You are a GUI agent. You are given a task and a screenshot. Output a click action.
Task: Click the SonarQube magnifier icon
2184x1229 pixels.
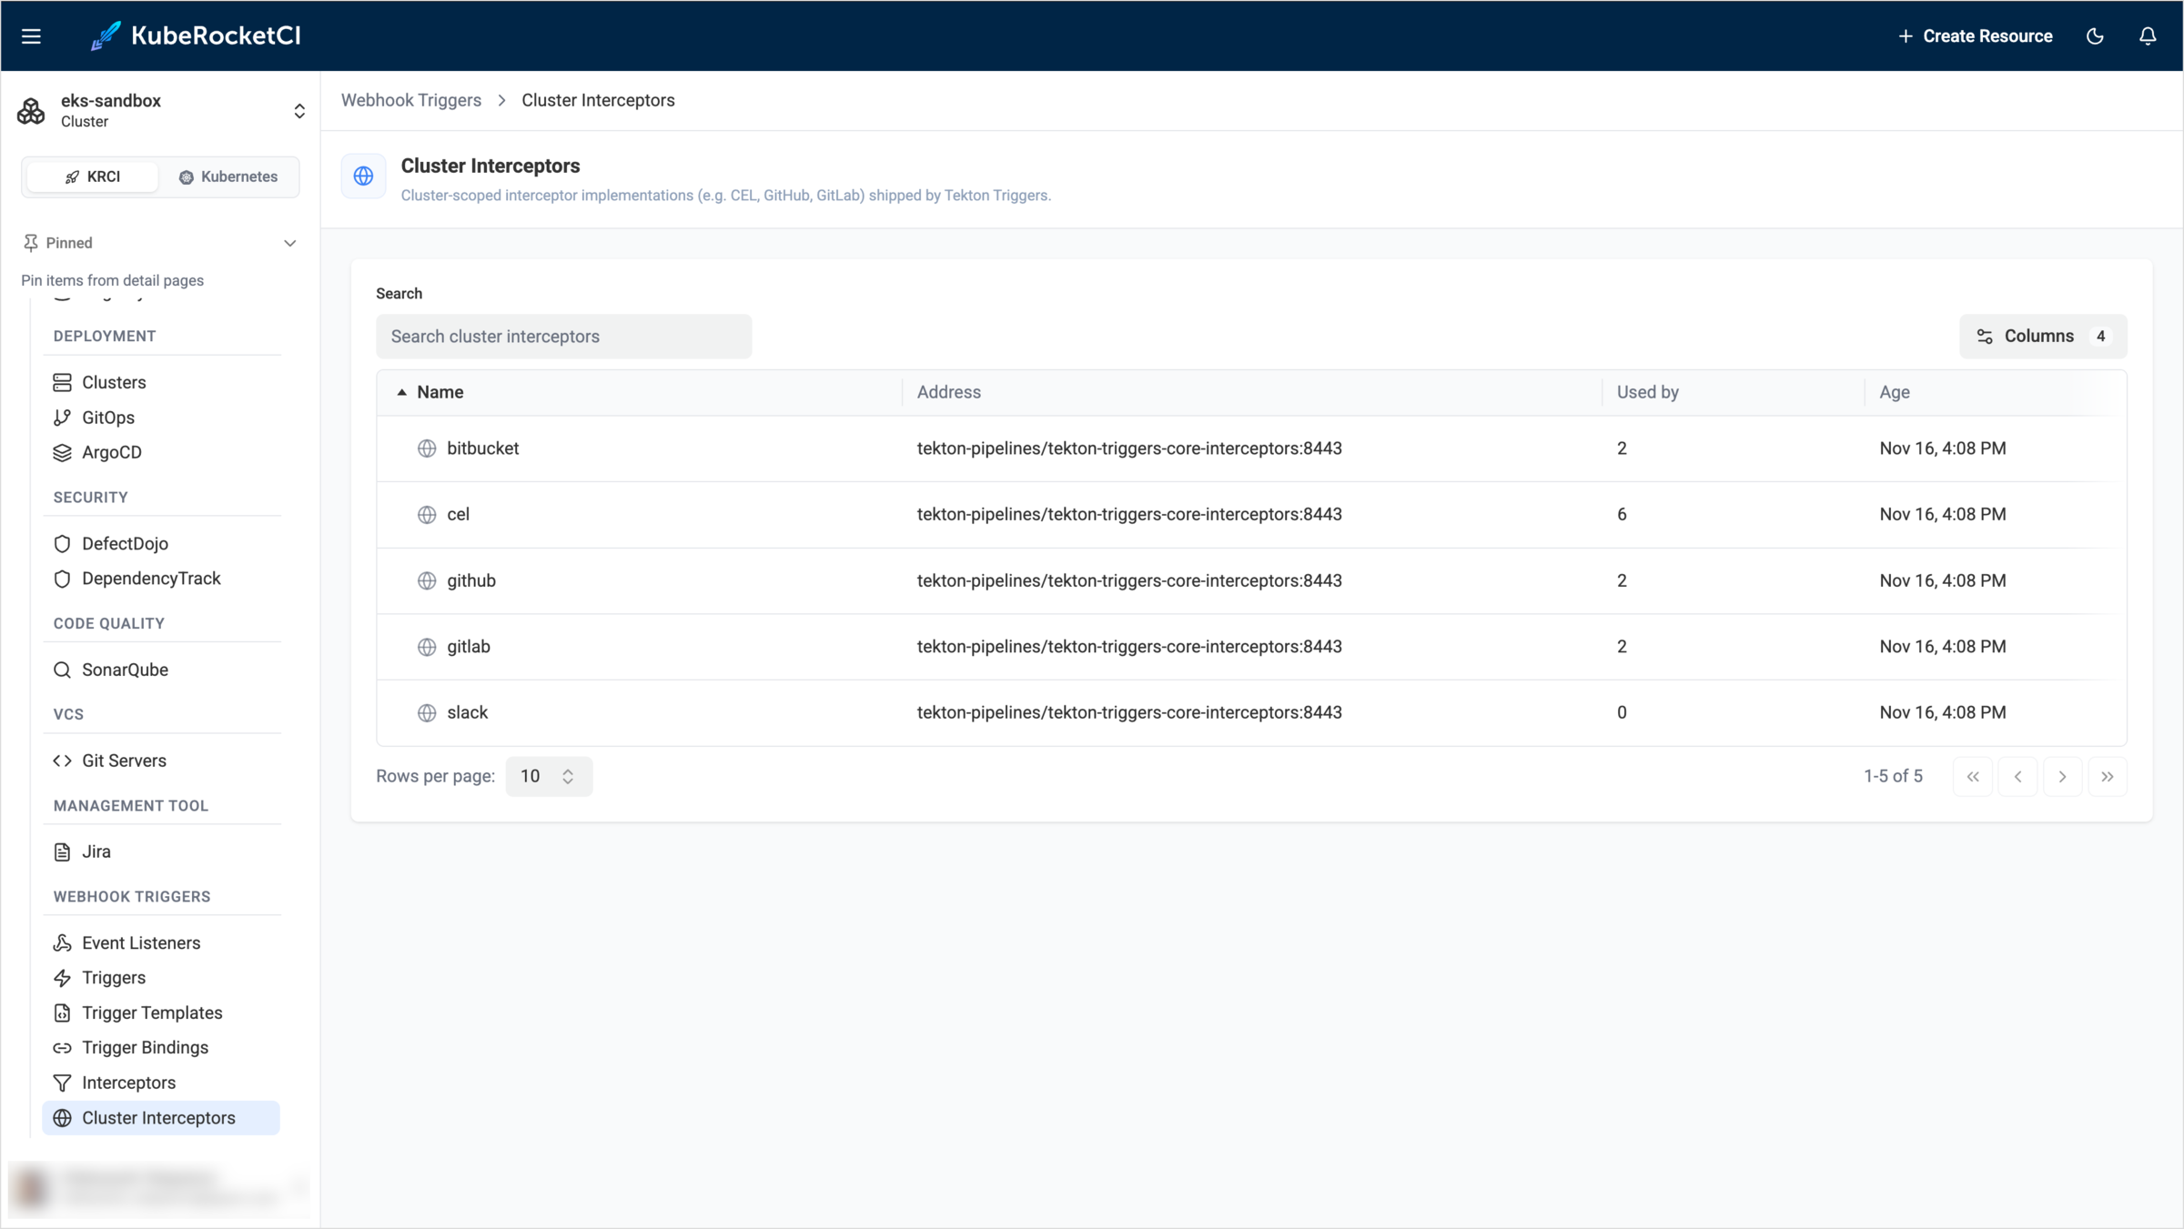point(62,670)
